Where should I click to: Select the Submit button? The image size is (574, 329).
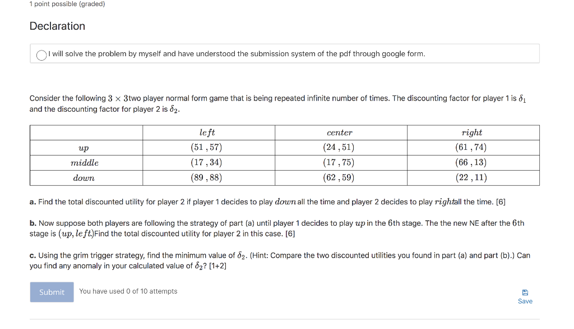51,291
